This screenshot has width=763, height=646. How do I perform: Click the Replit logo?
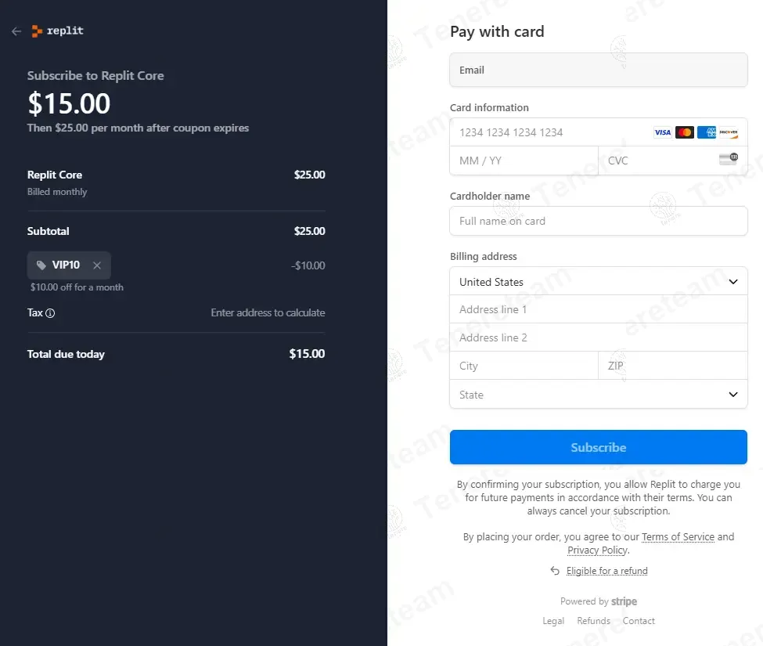point(57,31)
